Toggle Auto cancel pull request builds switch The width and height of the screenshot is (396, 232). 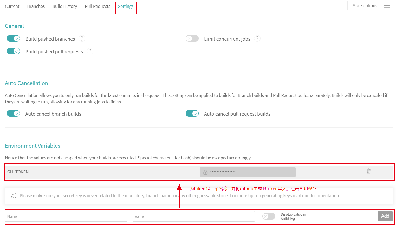pos(192,114)
